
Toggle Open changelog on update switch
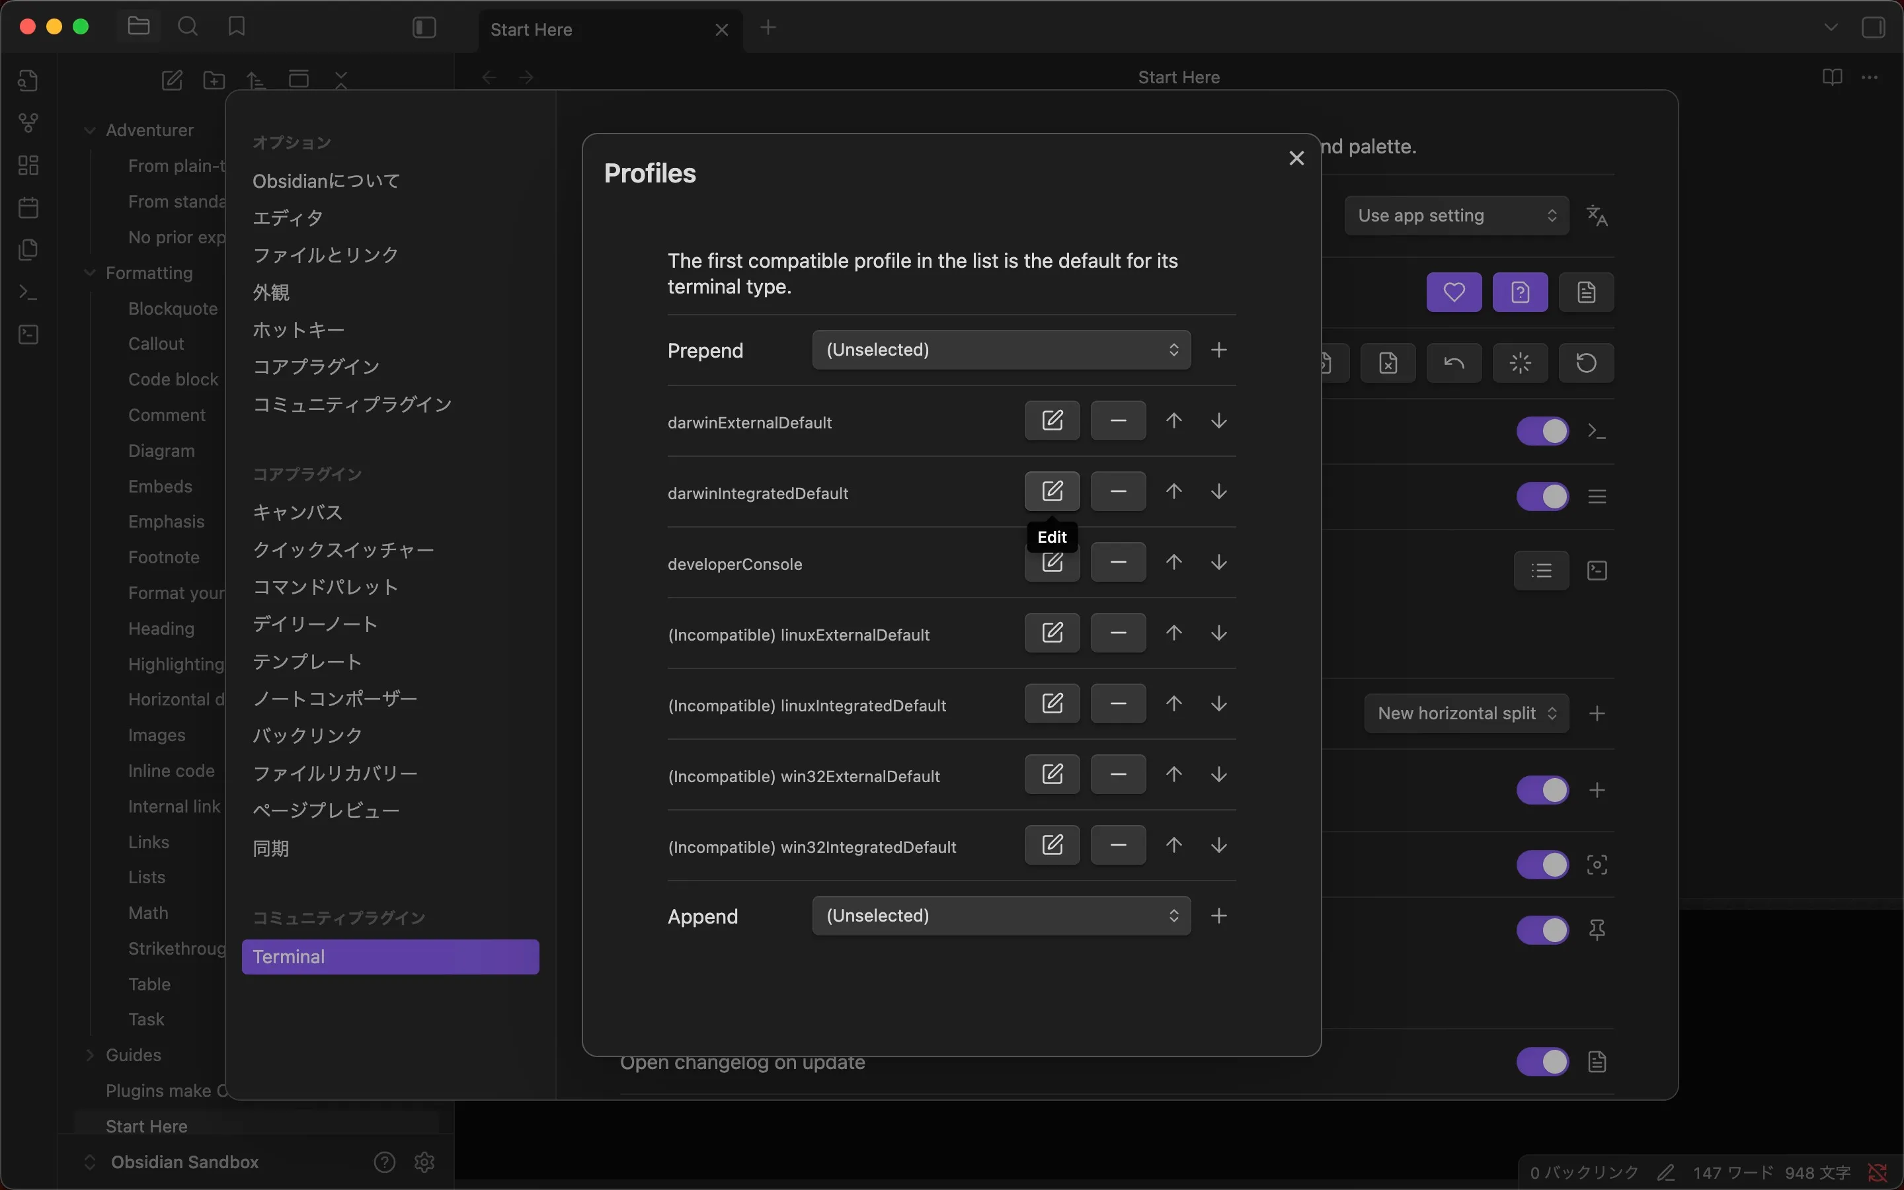[1542, 1062]
